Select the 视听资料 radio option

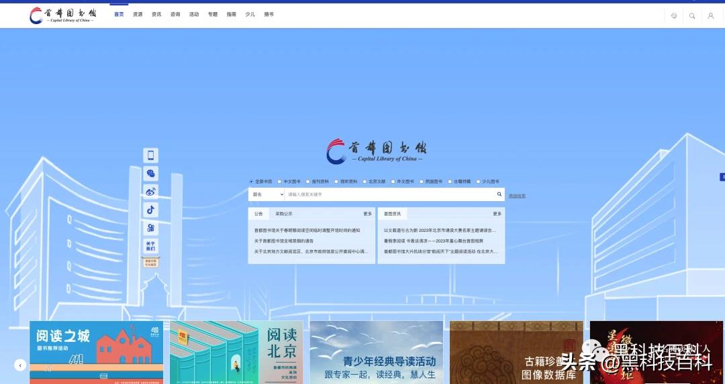[336, 182]
